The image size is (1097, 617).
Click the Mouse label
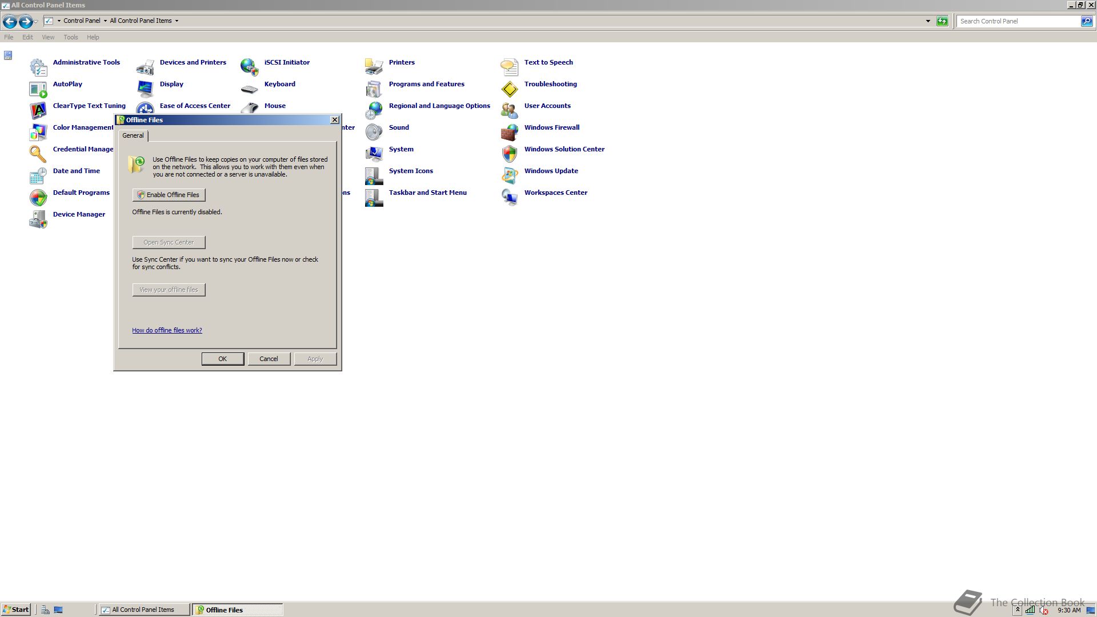click(x=275, y=106)
